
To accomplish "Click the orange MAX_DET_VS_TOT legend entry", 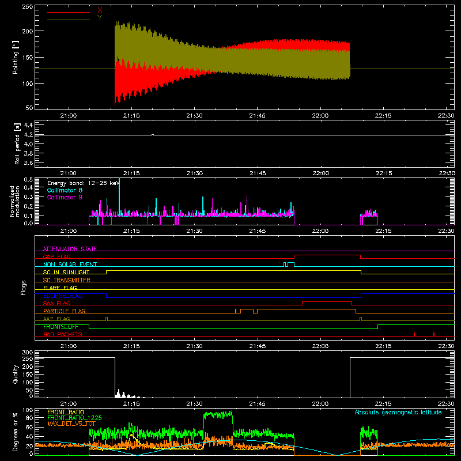I will [71, 424].
